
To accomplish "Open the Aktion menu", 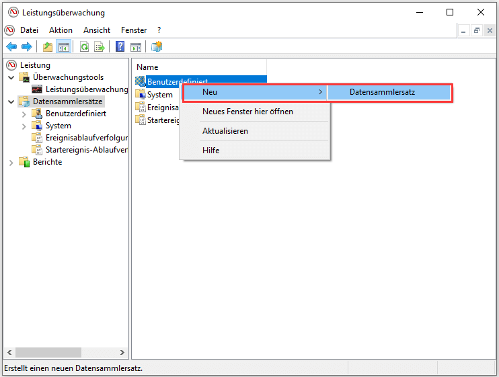I will click(x=61, y=30).
